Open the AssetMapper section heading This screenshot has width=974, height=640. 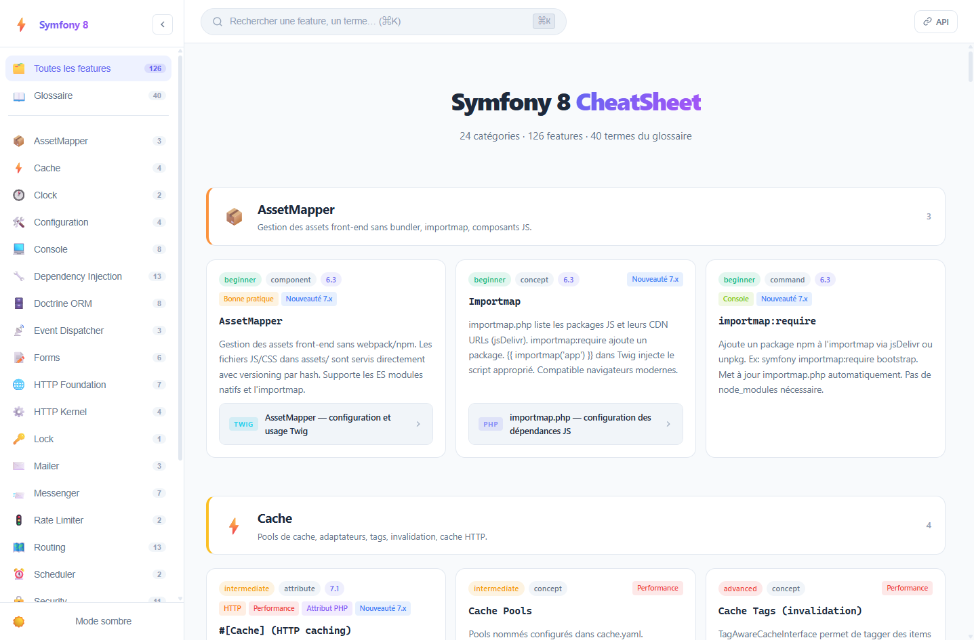coord(296,210)
